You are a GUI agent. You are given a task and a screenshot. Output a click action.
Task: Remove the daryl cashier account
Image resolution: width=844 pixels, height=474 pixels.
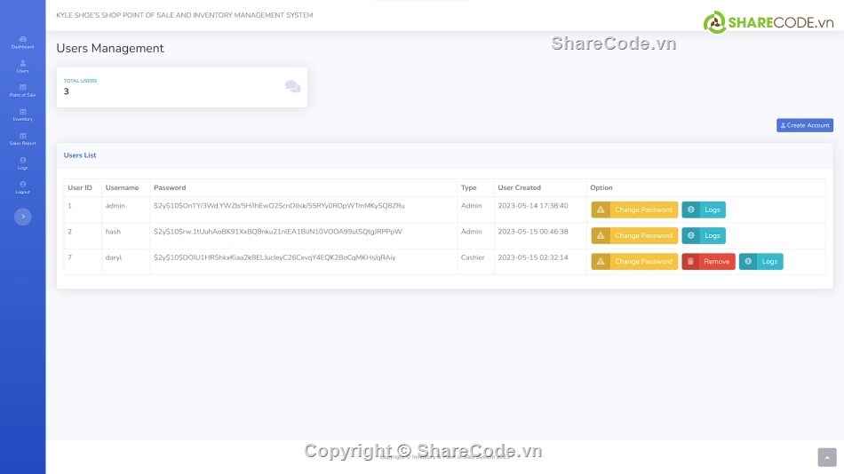point(708,262)
